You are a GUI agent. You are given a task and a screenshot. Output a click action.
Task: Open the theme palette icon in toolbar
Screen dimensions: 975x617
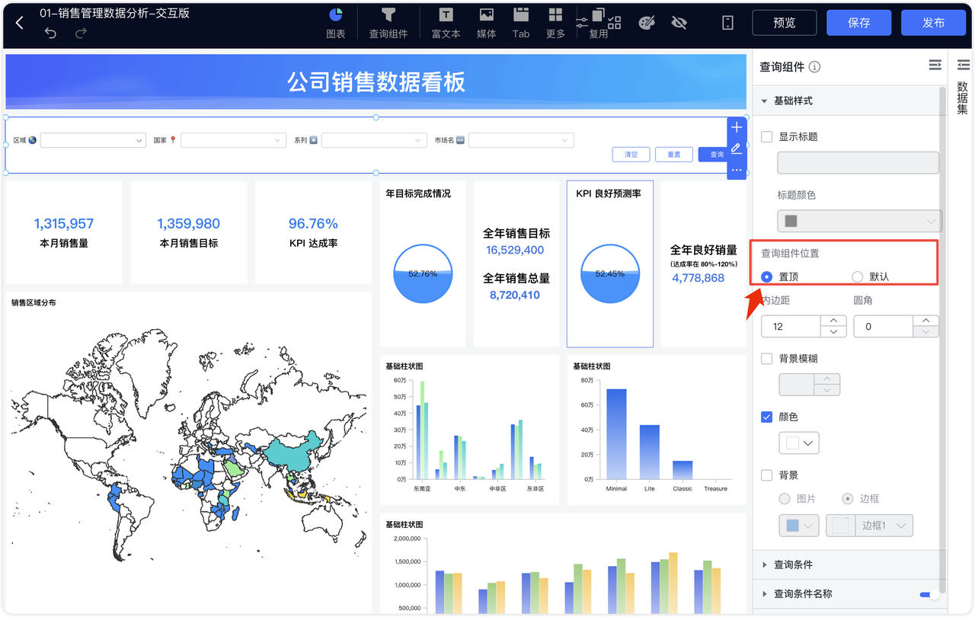[x=647, y=22]
